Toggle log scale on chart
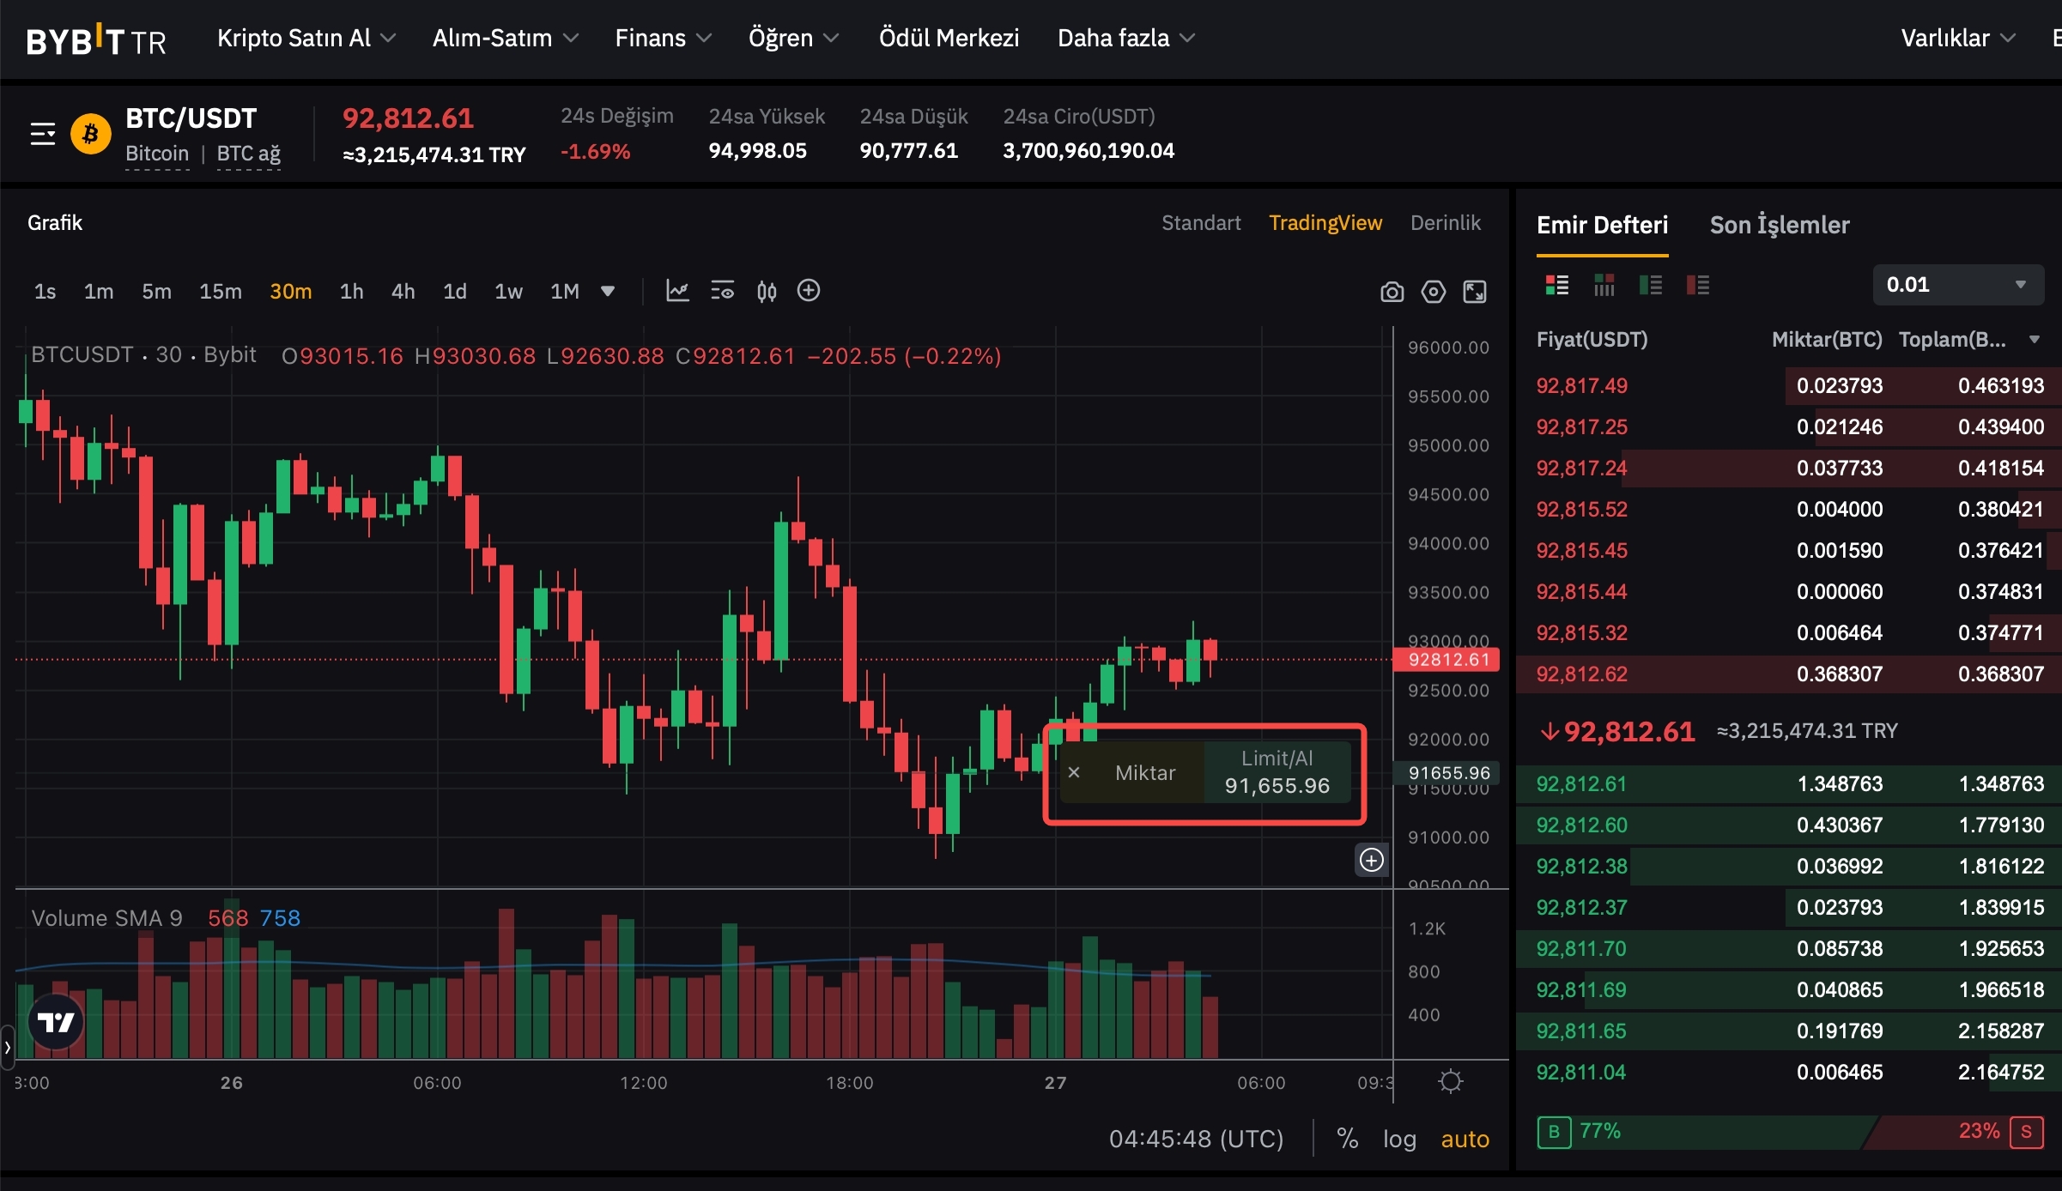This screenshot has width=2062, height=1191. [1399, 1139]
